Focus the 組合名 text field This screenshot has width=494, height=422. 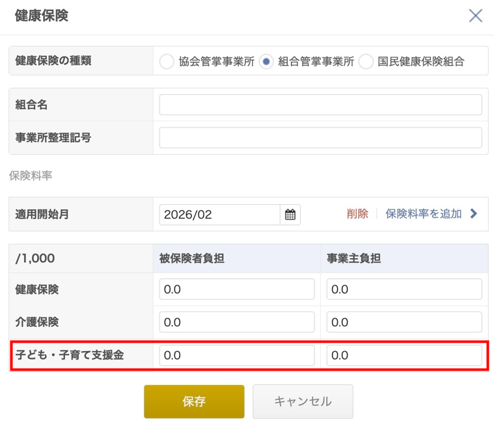320,105
